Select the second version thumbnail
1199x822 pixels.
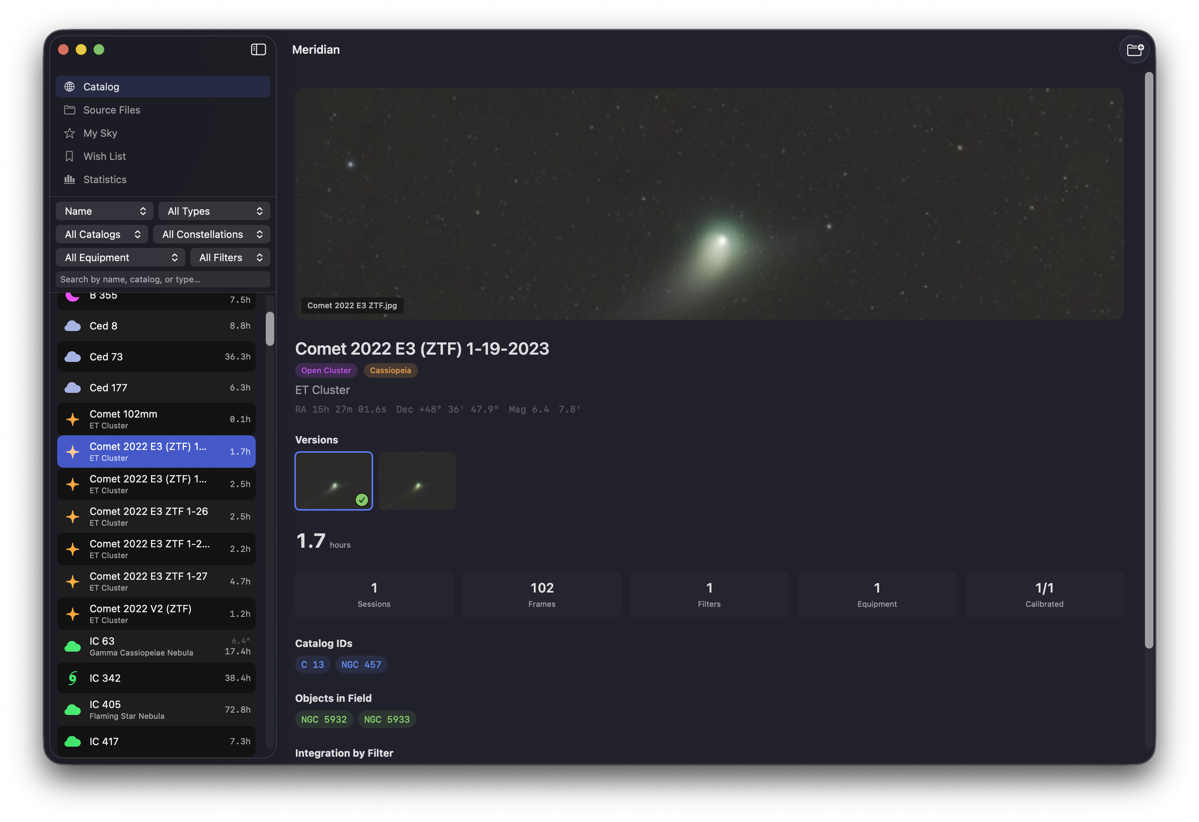[417, 481]
